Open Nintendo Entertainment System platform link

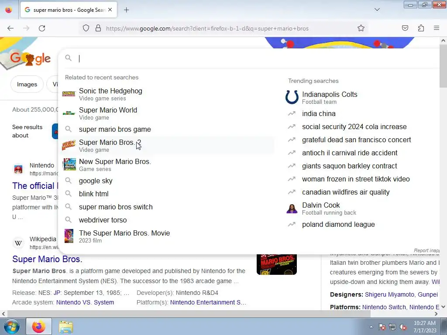pyautogui.click(x=208, y=302)
